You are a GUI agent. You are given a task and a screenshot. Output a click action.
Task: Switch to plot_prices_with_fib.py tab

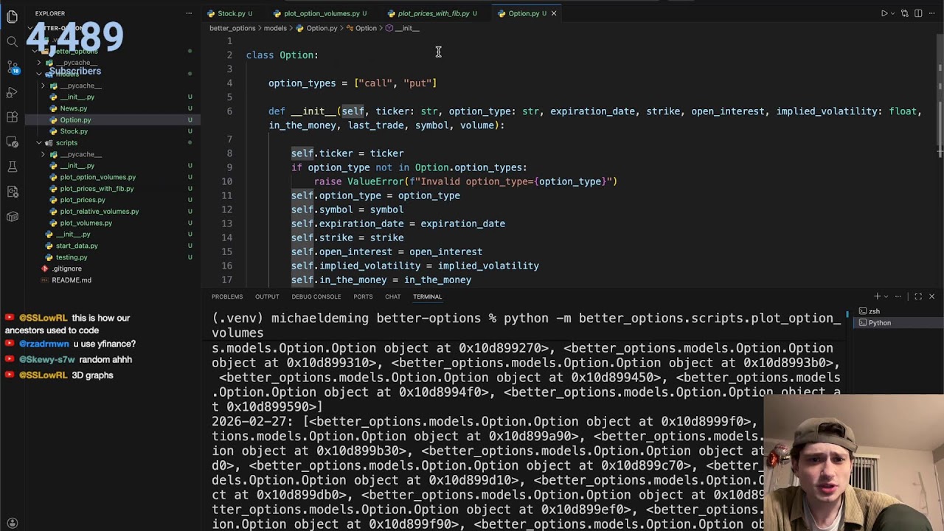pyautogui.click(x=433, y=13)
